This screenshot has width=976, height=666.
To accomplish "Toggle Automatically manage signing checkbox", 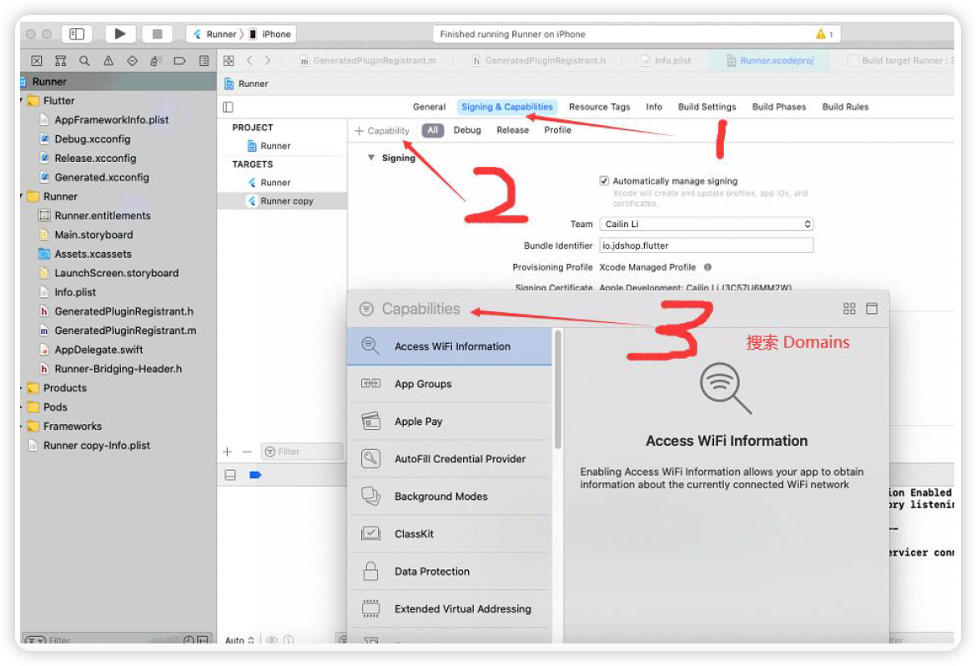I will [604, 181].
